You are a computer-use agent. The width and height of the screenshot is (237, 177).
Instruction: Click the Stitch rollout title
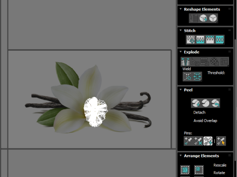click(190, 30)
